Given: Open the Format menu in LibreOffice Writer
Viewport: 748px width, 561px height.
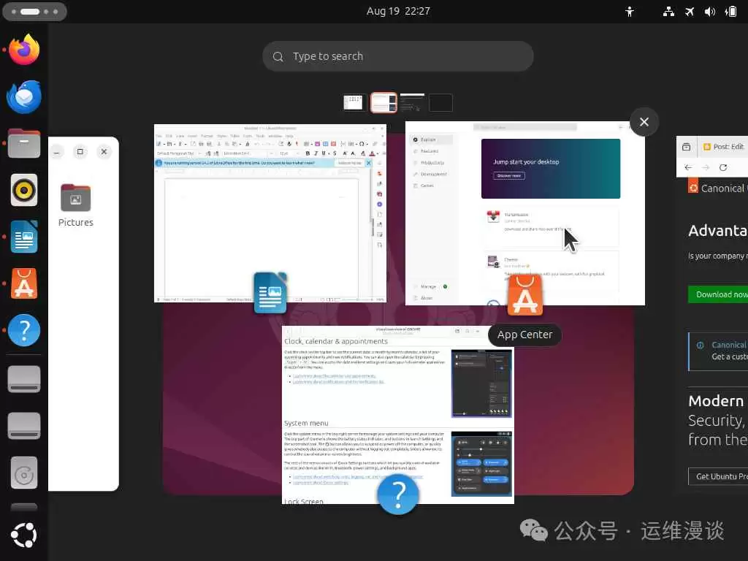Looking at the screenshot, I should tap(207, 136).
